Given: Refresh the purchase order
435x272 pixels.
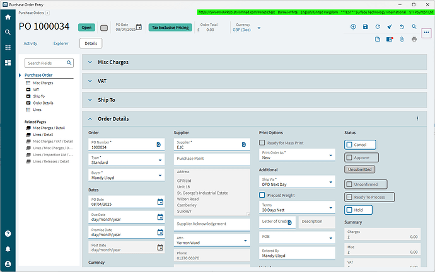Looking at the screenshot, I should coord(378,26).
